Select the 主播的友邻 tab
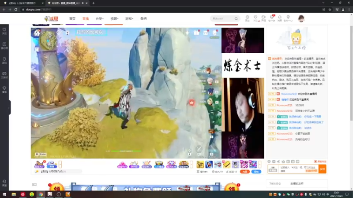The width and height of the screenshot is (353, 198). [x=297, y=183]
